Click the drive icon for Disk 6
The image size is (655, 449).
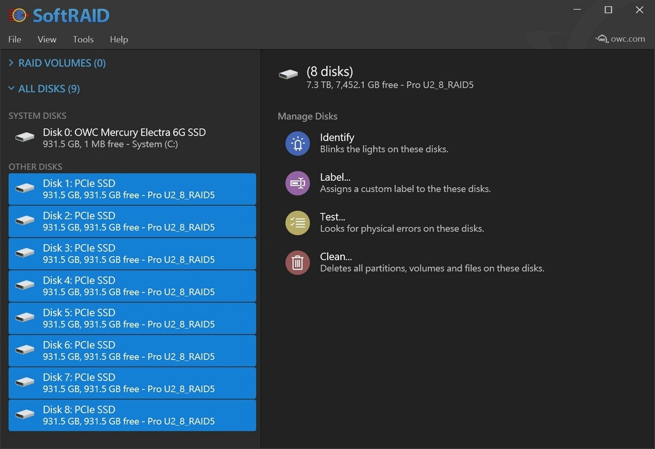click(25, 350)
